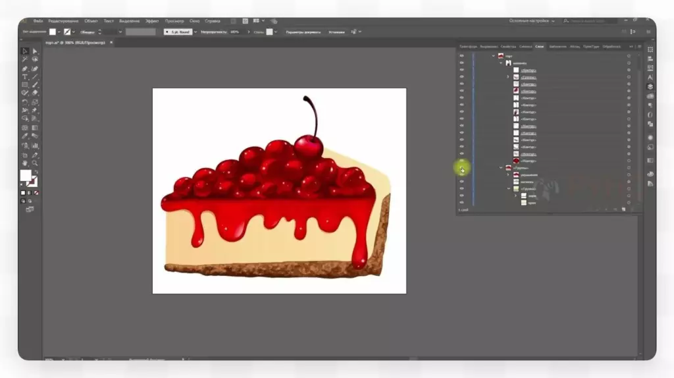Image resolution: width=674 pixels, height=378 pixels.
Task: Click target circle of the 'крем' row
Action: click(629, 203)
